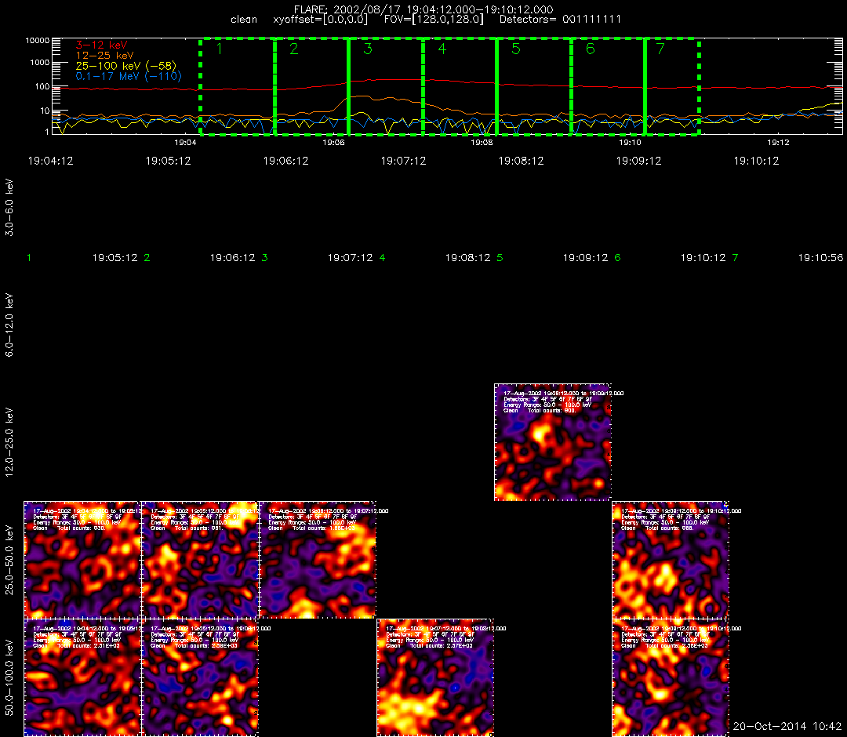Open the 50.0-100.0 keV row image for 19:07:12 interval

[435, 677]
